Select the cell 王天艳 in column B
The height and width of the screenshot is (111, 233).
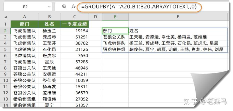pyautogui.click(x=49, y=68)
